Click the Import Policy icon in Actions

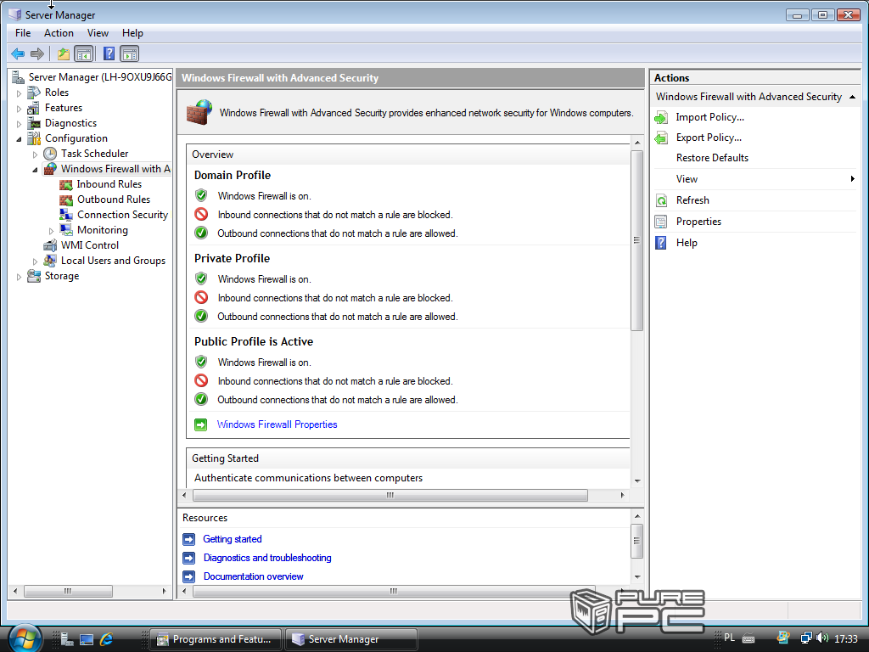coord(661,117)
